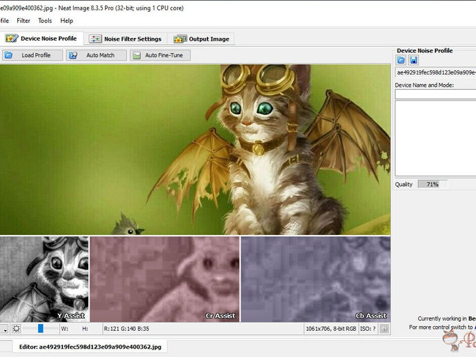Open the File menu
476x357 pixels.
(4, 21)
